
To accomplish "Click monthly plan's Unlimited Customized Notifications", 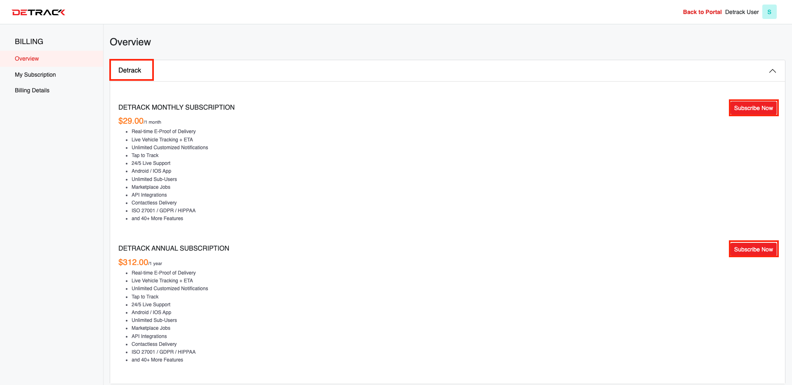I will point(170,148).
